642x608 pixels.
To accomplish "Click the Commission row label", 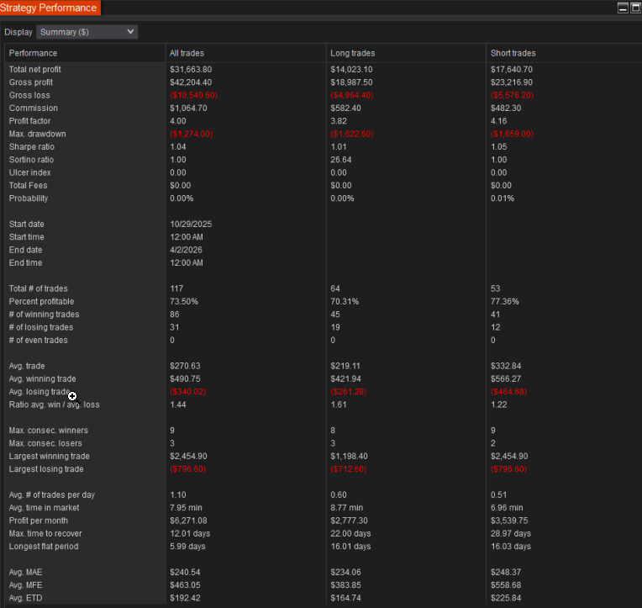I will click(33, 108).
